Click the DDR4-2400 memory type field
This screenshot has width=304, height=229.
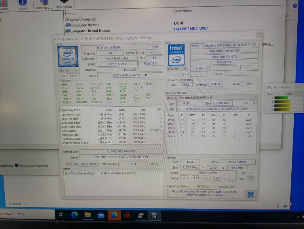[x=217, y=109]
